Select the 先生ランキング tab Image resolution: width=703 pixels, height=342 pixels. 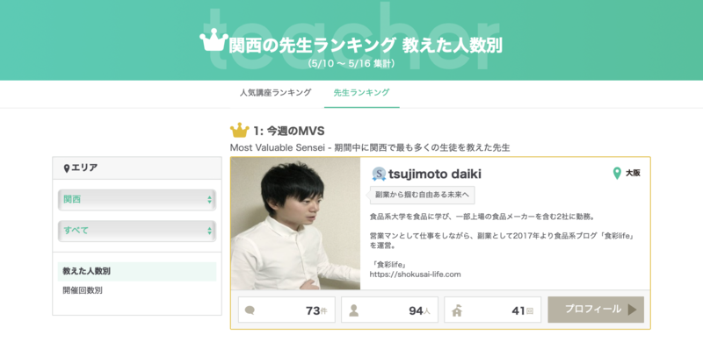pos(361,93)
